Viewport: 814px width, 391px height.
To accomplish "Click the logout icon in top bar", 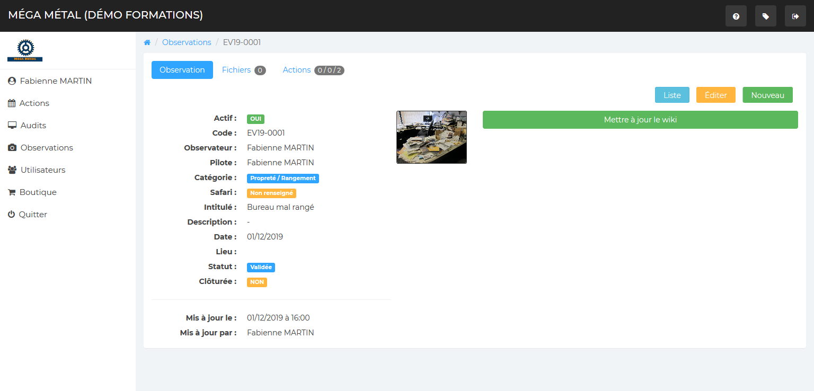I will point(795,16).
